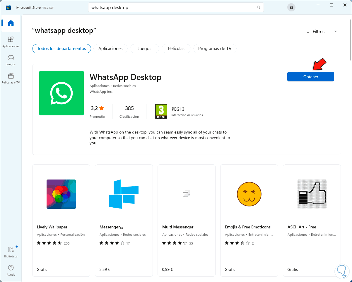This screenshot has width=352, height=282.
Task: Click the PEGI 3 rating badge
Action: click(161, 112)
